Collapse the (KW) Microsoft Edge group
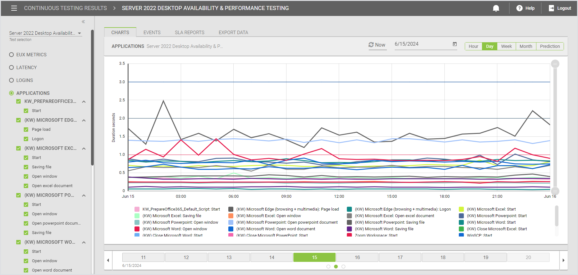 pyautogui.click(x=84, y=120)
